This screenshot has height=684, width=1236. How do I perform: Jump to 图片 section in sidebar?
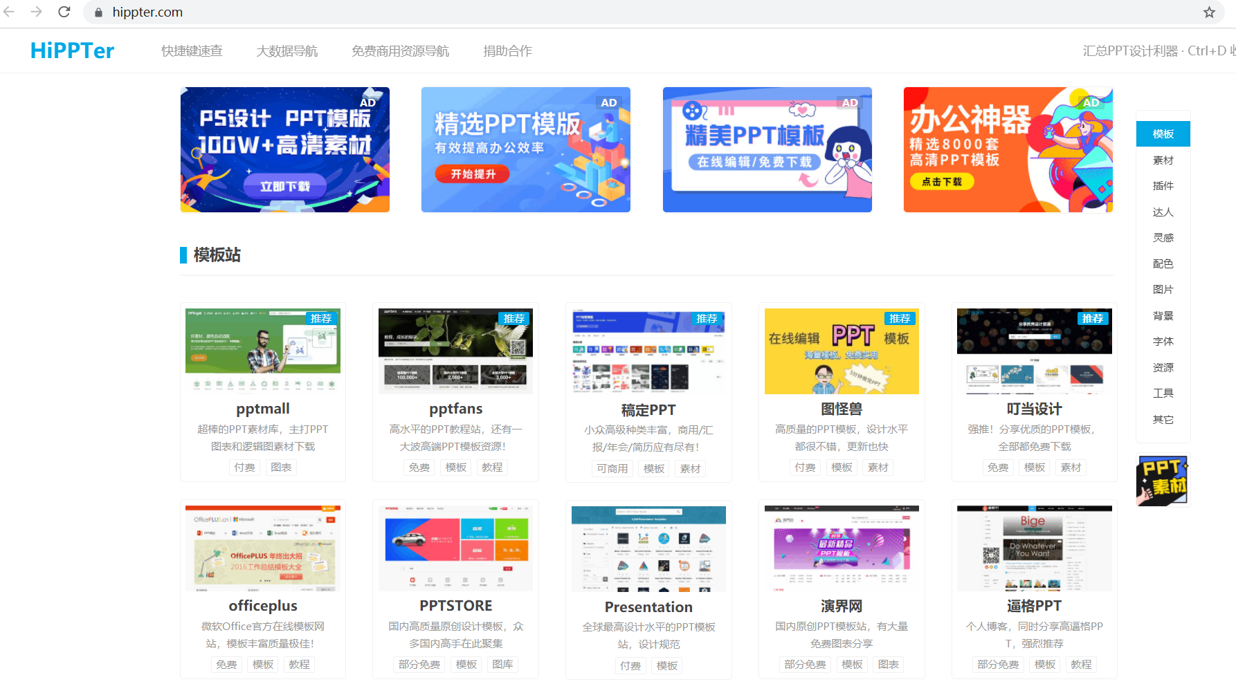point(1163,289)
